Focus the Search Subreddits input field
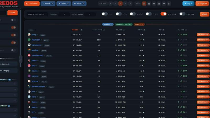Image resolution: width=210 pixels, height=118 pixels. coord(37,14)
